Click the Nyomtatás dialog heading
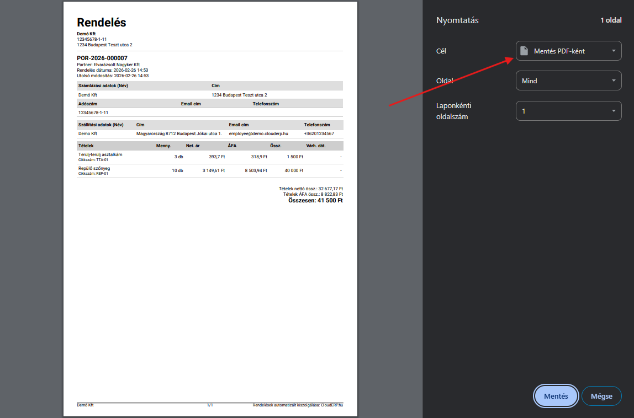This screenshot has height=418, width=634. point(457,20)
